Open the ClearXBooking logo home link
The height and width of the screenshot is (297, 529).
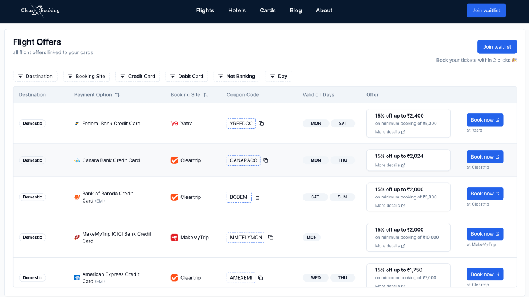[40, 11]
